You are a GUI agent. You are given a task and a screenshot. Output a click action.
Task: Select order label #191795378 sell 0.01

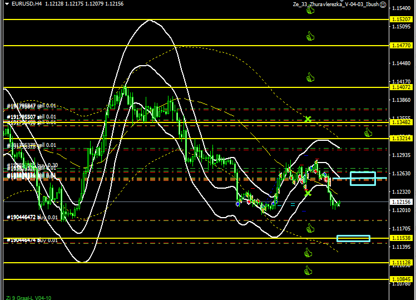[31, 145]
